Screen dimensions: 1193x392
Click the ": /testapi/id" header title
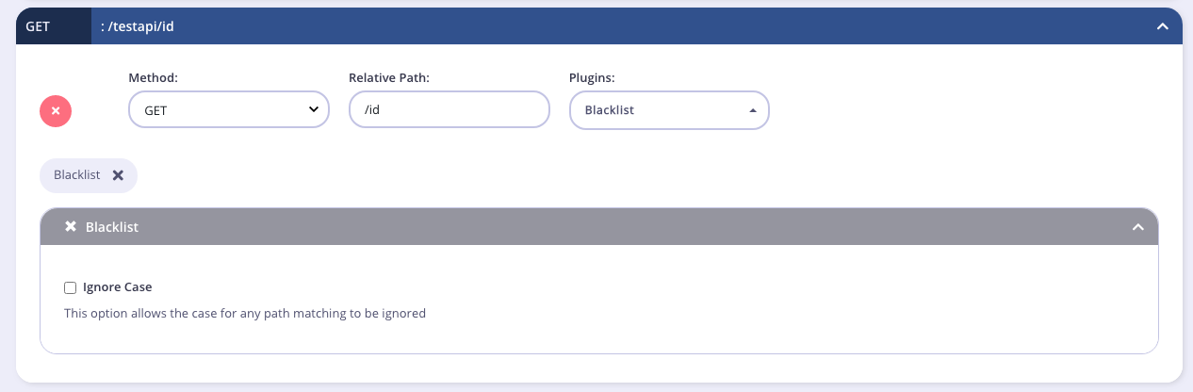[138, 26]
